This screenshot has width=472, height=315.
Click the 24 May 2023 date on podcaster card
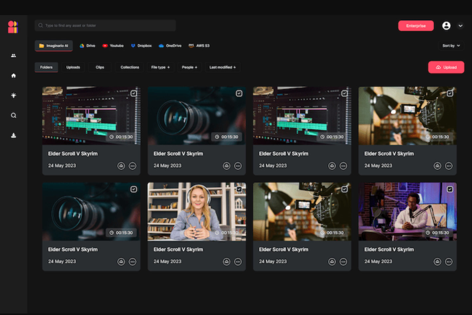pos(378,261)
